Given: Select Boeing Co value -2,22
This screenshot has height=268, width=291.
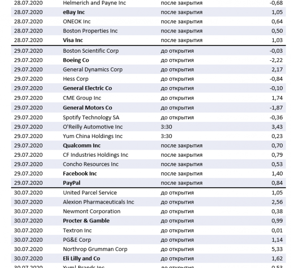Looking at the screenshot, I should pyautogui.click(x=276, y=60).
